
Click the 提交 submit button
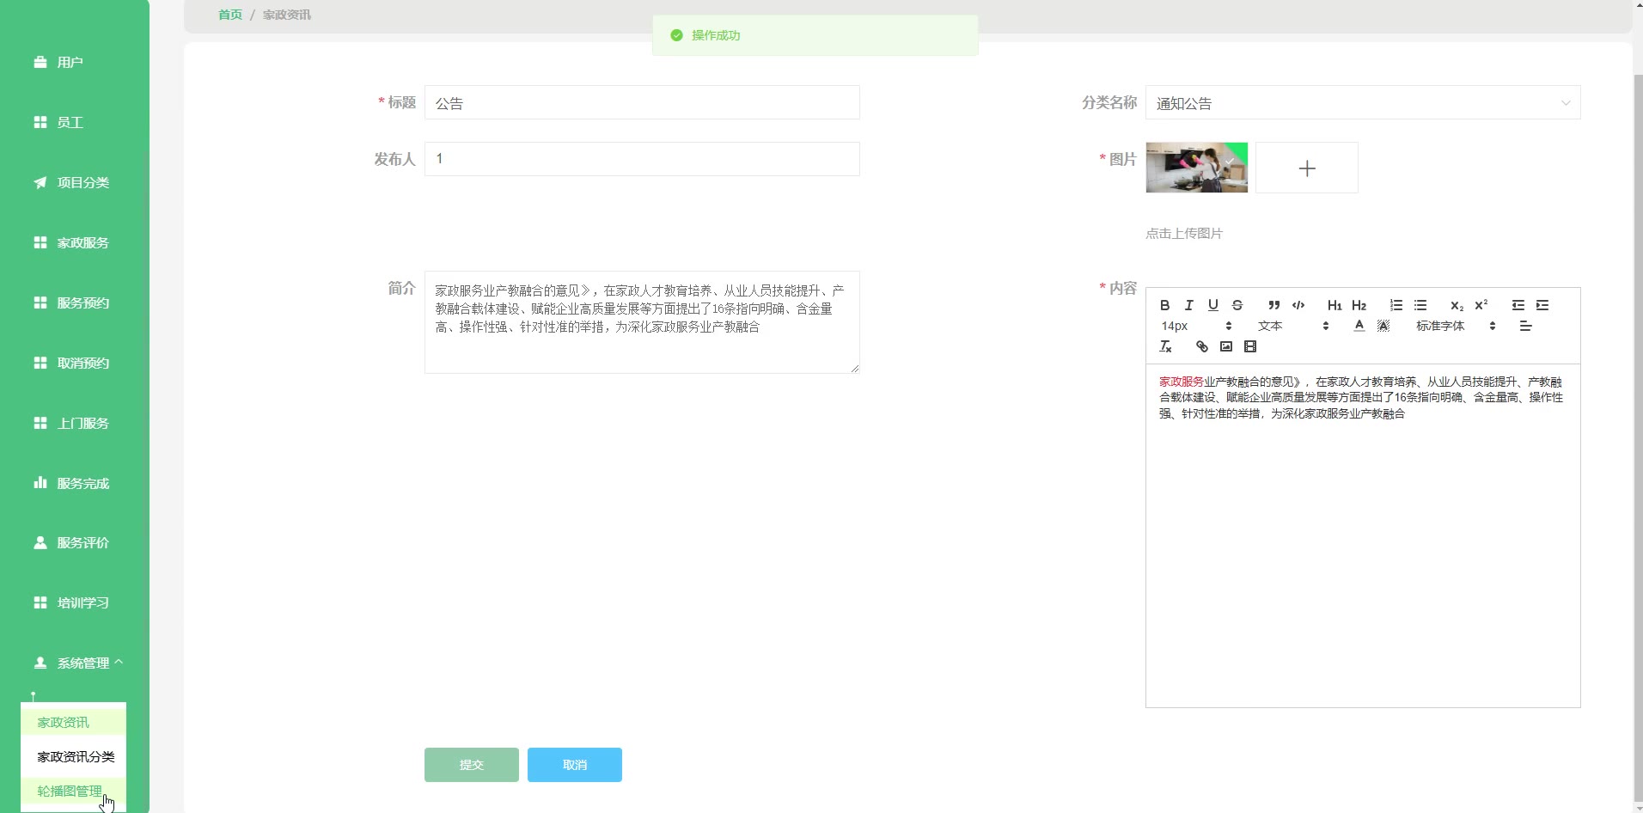pyautogui.click(x=472, y=765)
